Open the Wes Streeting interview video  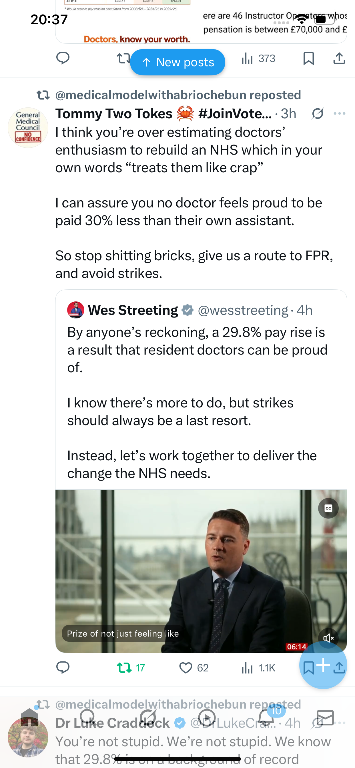tap(201, 571)
